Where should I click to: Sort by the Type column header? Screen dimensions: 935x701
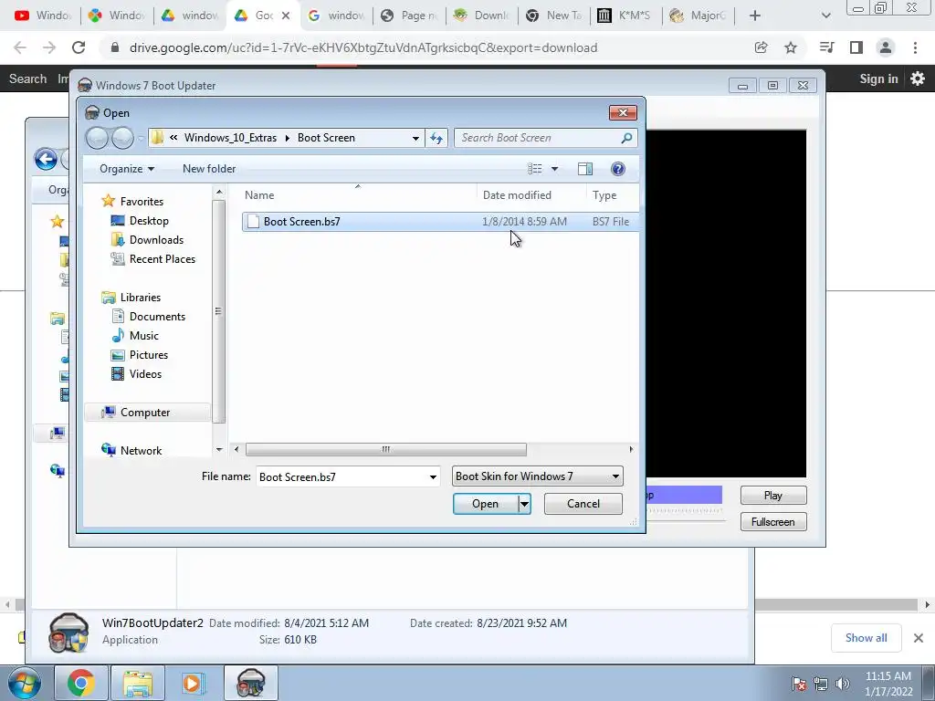[x=604, y=195]
